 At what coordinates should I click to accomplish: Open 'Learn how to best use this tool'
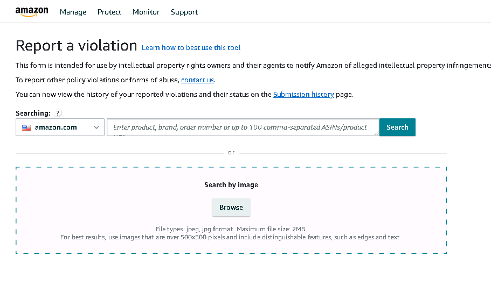coord(191,47)
